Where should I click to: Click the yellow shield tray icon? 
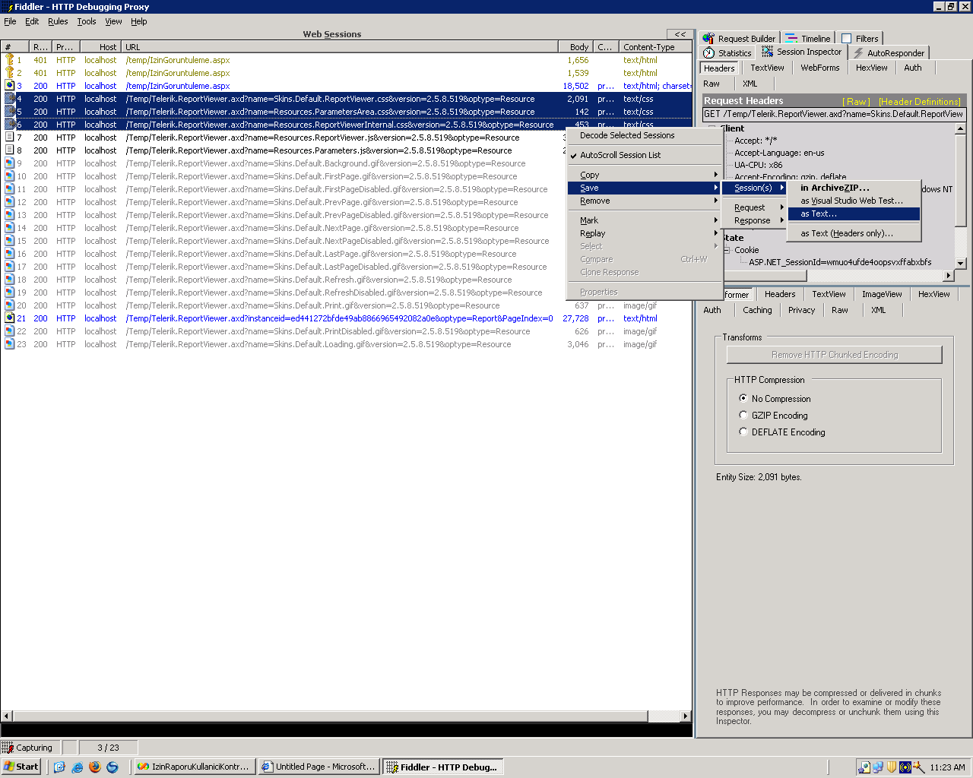(892, 767)
